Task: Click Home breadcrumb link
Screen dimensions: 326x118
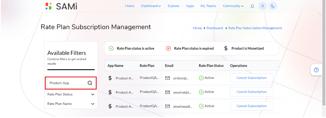Action: tap(197, 28)
